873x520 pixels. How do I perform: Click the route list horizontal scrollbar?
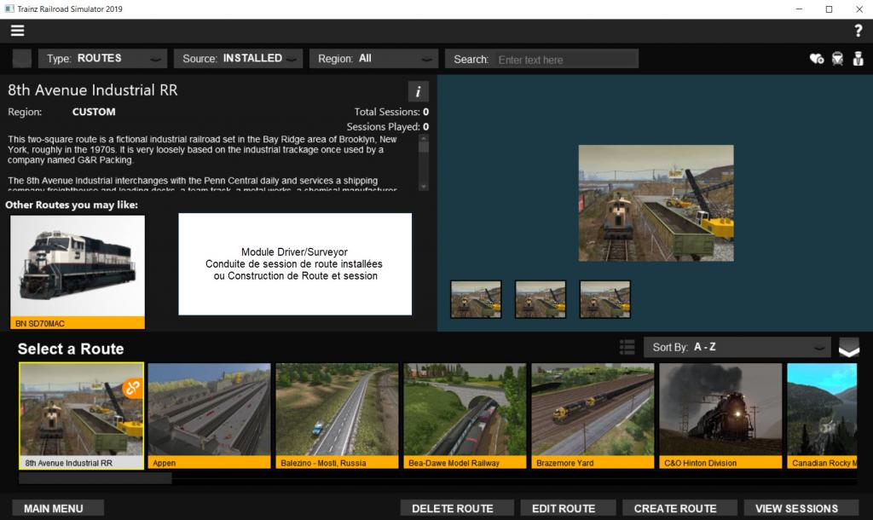tap(95, 478)
